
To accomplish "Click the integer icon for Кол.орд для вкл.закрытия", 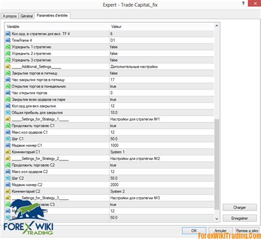I will pyautogui.click(x=8, y=106).
